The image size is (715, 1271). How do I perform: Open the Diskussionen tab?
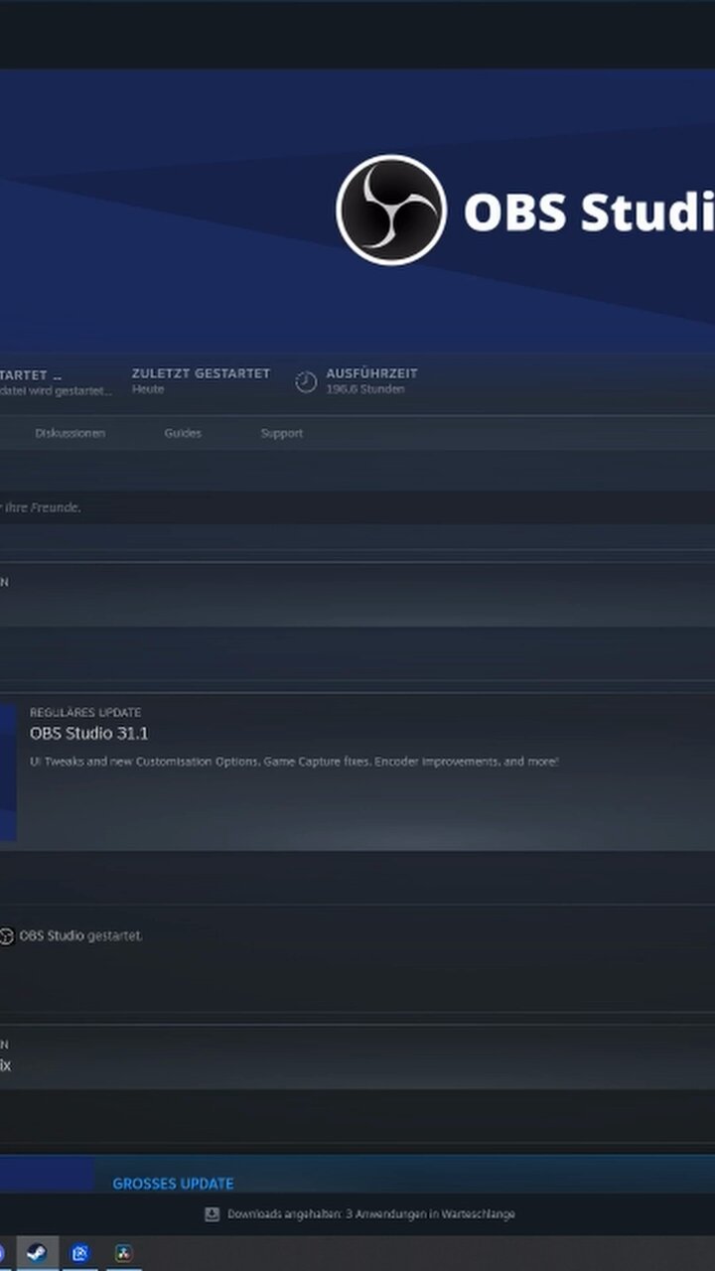tap(71, 433)
